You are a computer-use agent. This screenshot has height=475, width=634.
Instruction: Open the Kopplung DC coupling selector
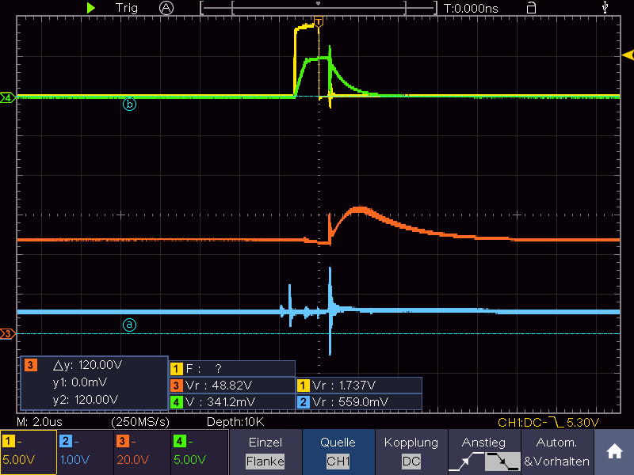411,451
